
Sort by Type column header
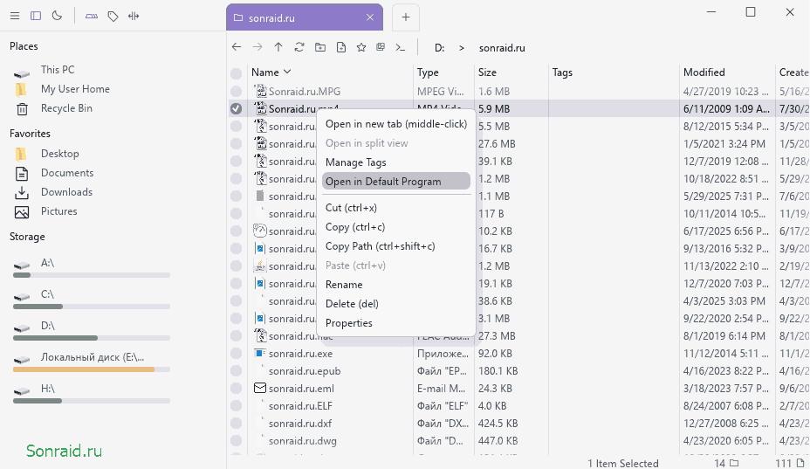(428, 72)
